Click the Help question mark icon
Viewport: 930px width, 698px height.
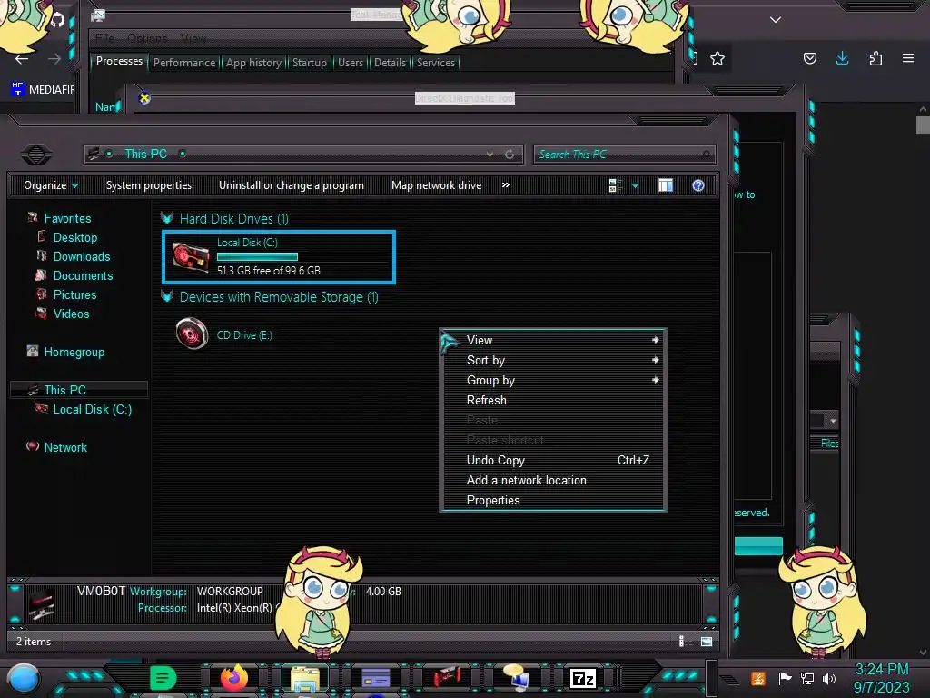(x=698, y=185)
